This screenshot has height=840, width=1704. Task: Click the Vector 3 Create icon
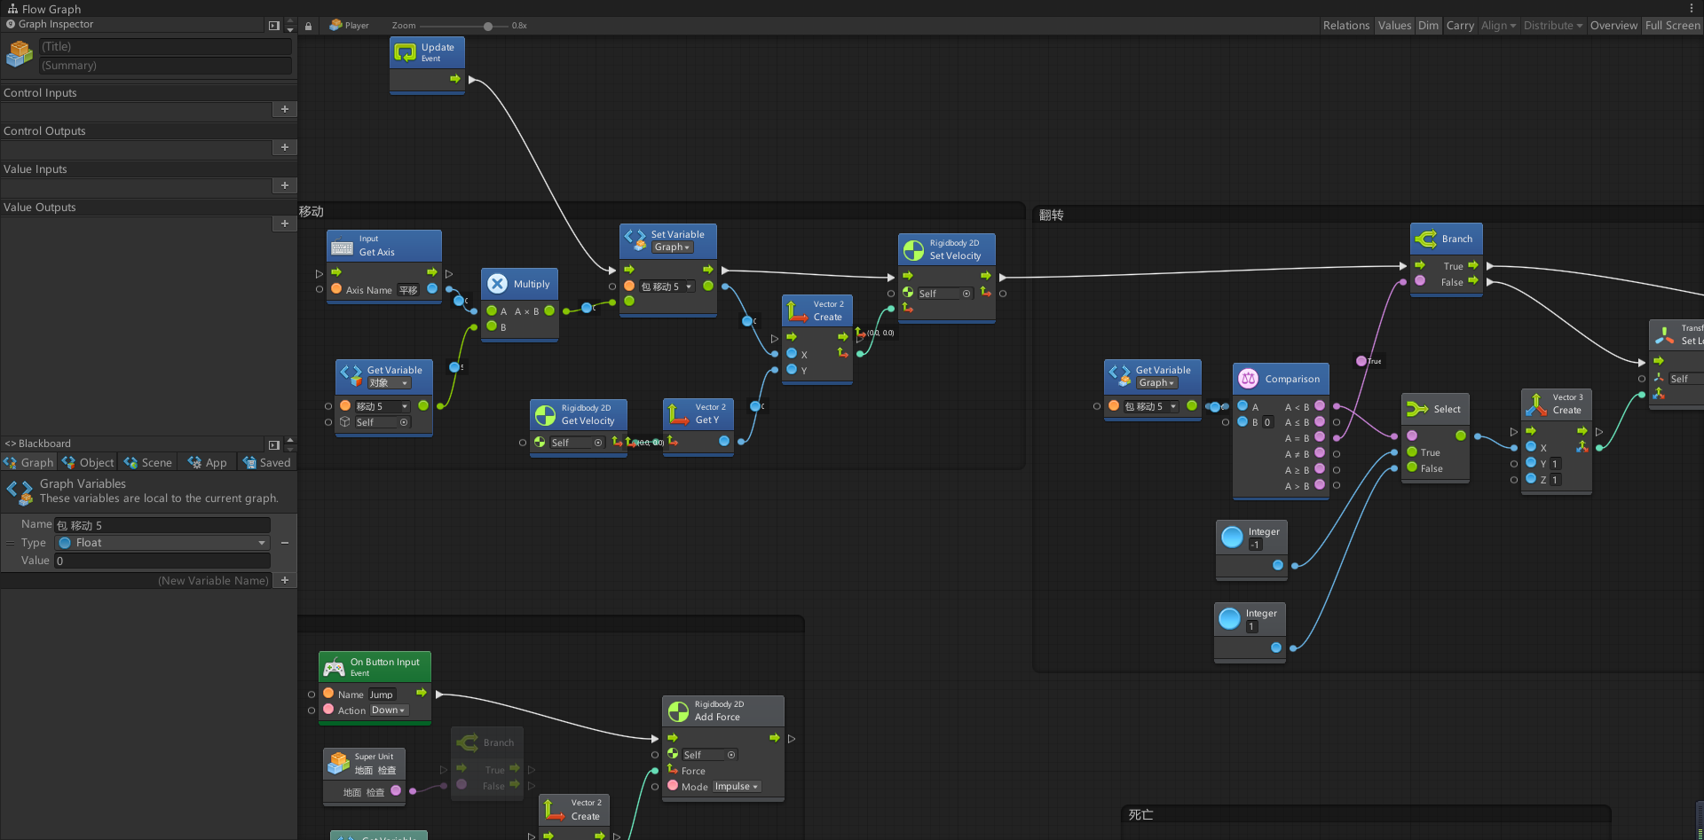(1536, 404)
